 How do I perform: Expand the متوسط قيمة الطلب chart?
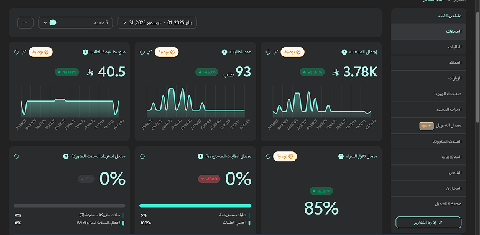(x=24, y=52)
